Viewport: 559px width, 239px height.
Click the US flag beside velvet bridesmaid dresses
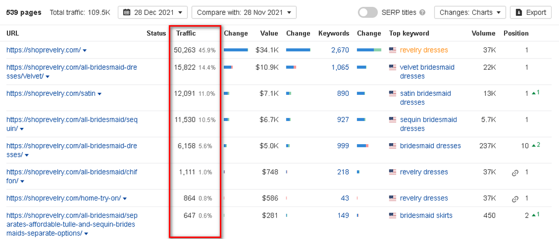[x=393, y=67]
